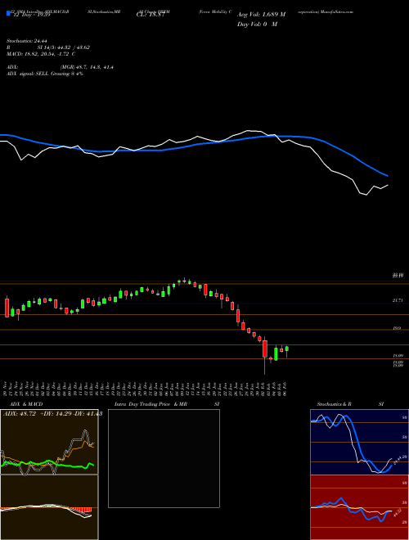
Task: Click the empty Intra Day Trading Price box
Action: click(x=164, y=458)
